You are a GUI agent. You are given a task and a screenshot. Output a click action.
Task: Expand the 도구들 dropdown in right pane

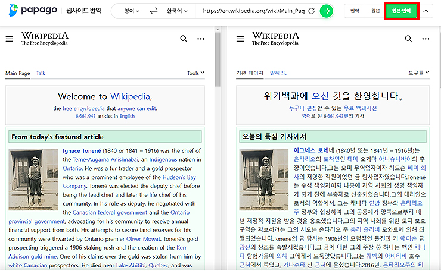pyautogui.click(x=419, y=73)
